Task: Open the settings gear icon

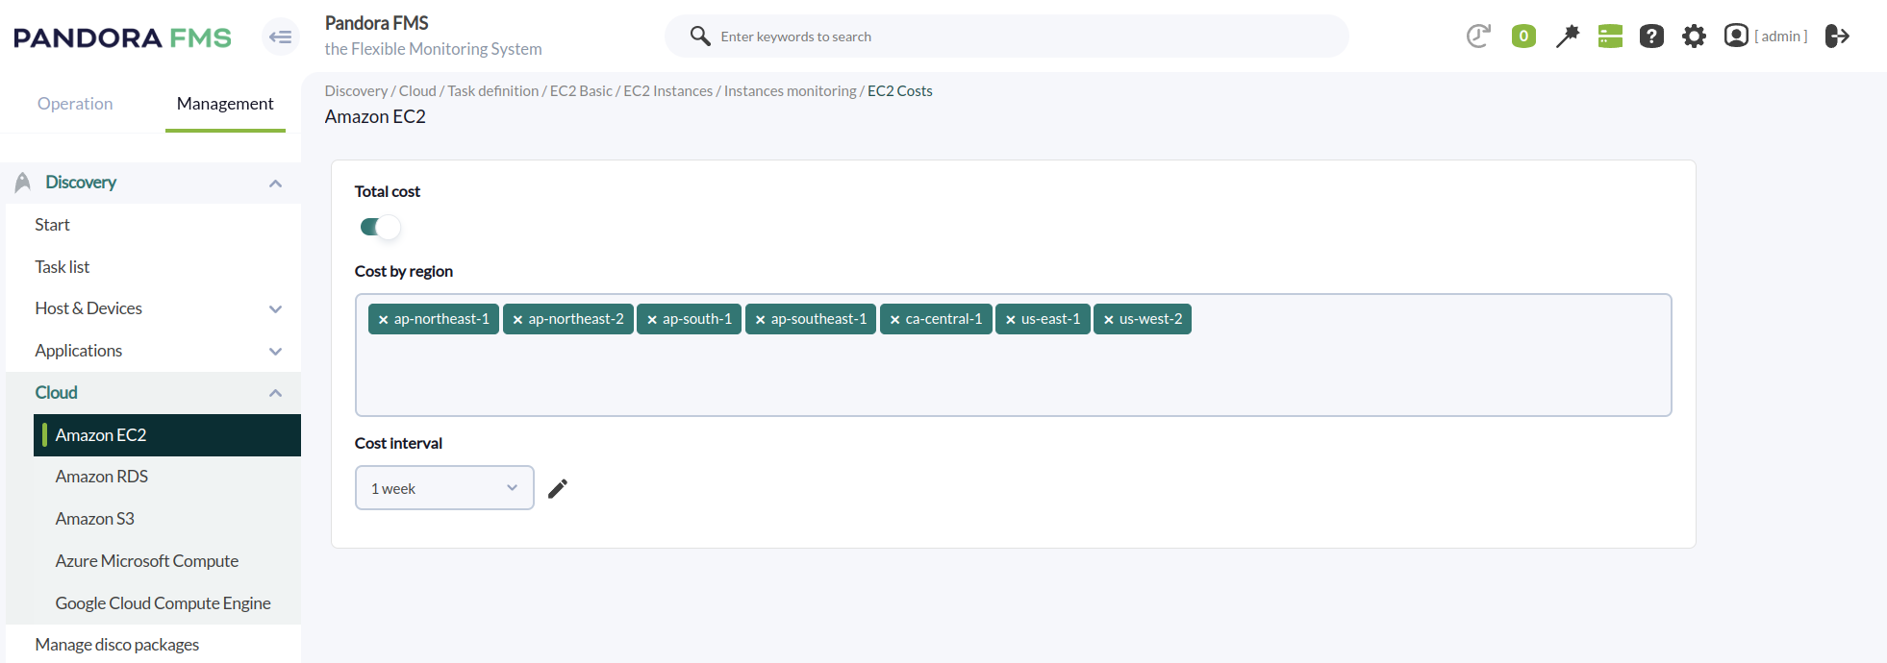Action: pos(1694,37)
